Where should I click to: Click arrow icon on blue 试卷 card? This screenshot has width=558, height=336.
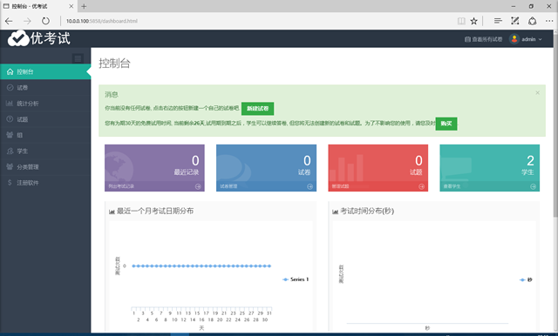(310, 186)
